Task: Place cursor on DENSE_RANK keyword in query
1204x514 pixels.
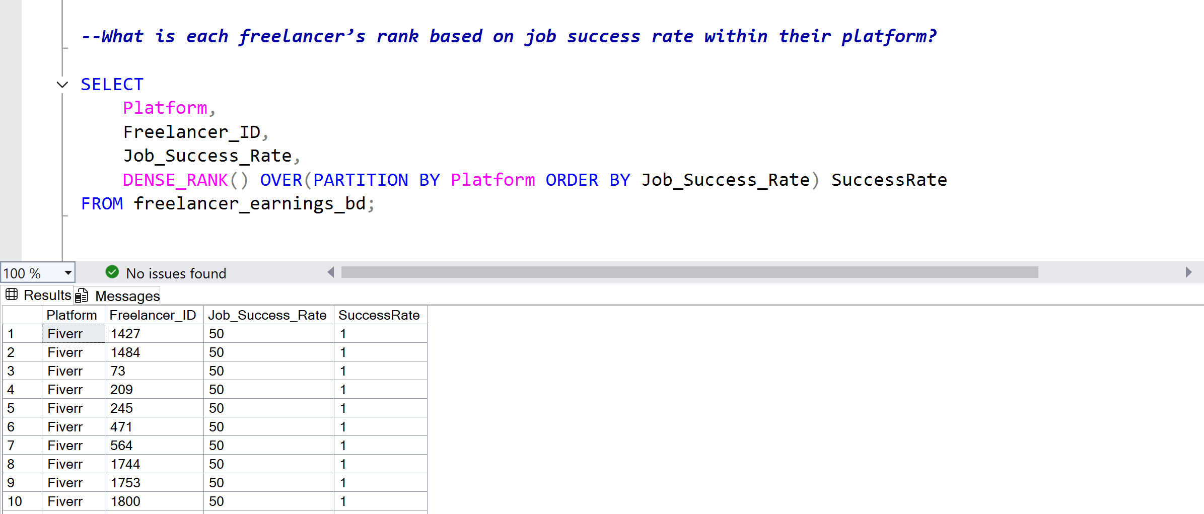Action: point(175,180)
